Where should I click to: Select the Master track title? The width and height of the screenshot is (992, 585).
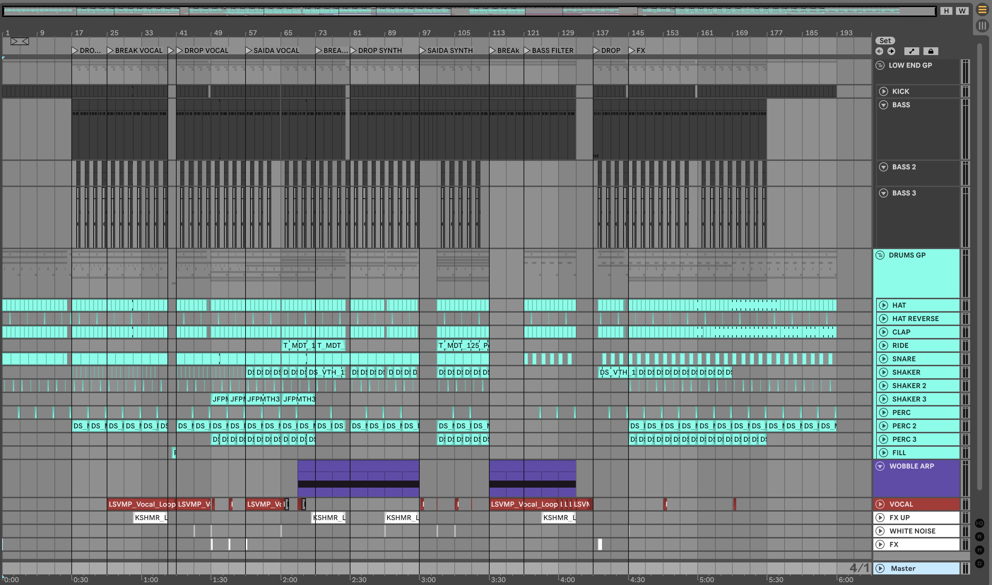coord(903,568)
